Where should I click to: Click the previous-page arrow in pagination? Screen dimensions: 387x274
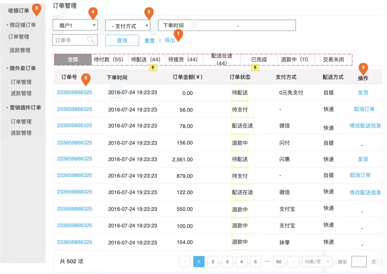(x=185, y=261)
